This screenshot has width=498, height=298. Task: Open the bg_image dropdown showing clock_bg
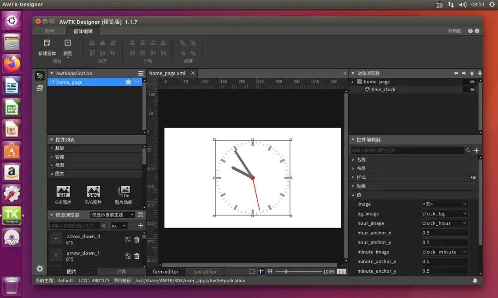(x=445, y=213)
